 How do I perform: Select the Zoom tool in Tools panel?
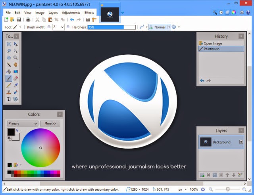(15, 58)
